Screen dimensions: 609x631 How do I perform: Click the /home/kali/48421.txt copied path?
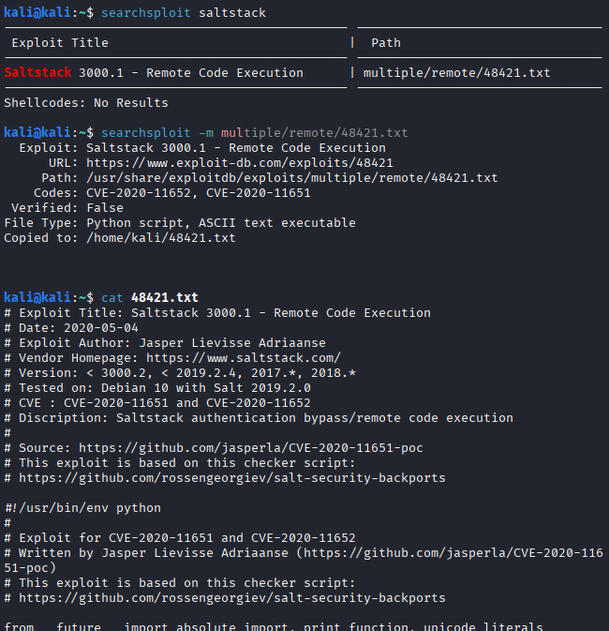point(161,238)
